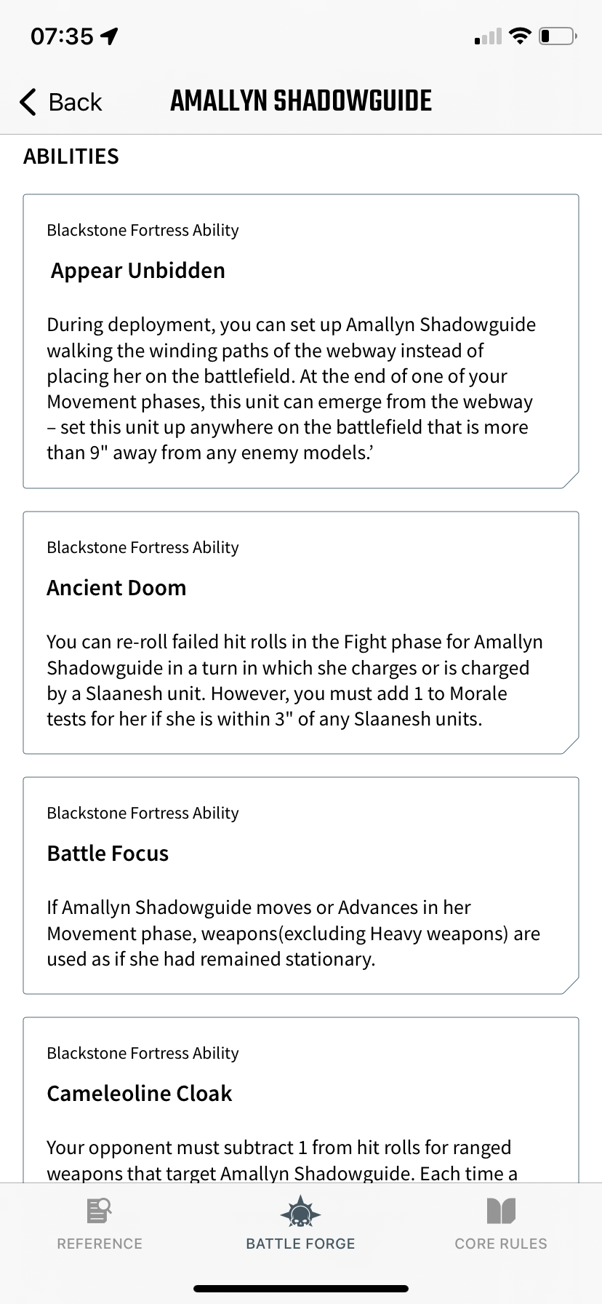Switch to the Core Rules tab

(x=501, y=1222)
